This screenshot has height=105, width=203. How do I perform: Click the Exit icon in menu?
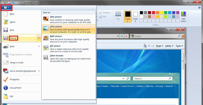6,96
